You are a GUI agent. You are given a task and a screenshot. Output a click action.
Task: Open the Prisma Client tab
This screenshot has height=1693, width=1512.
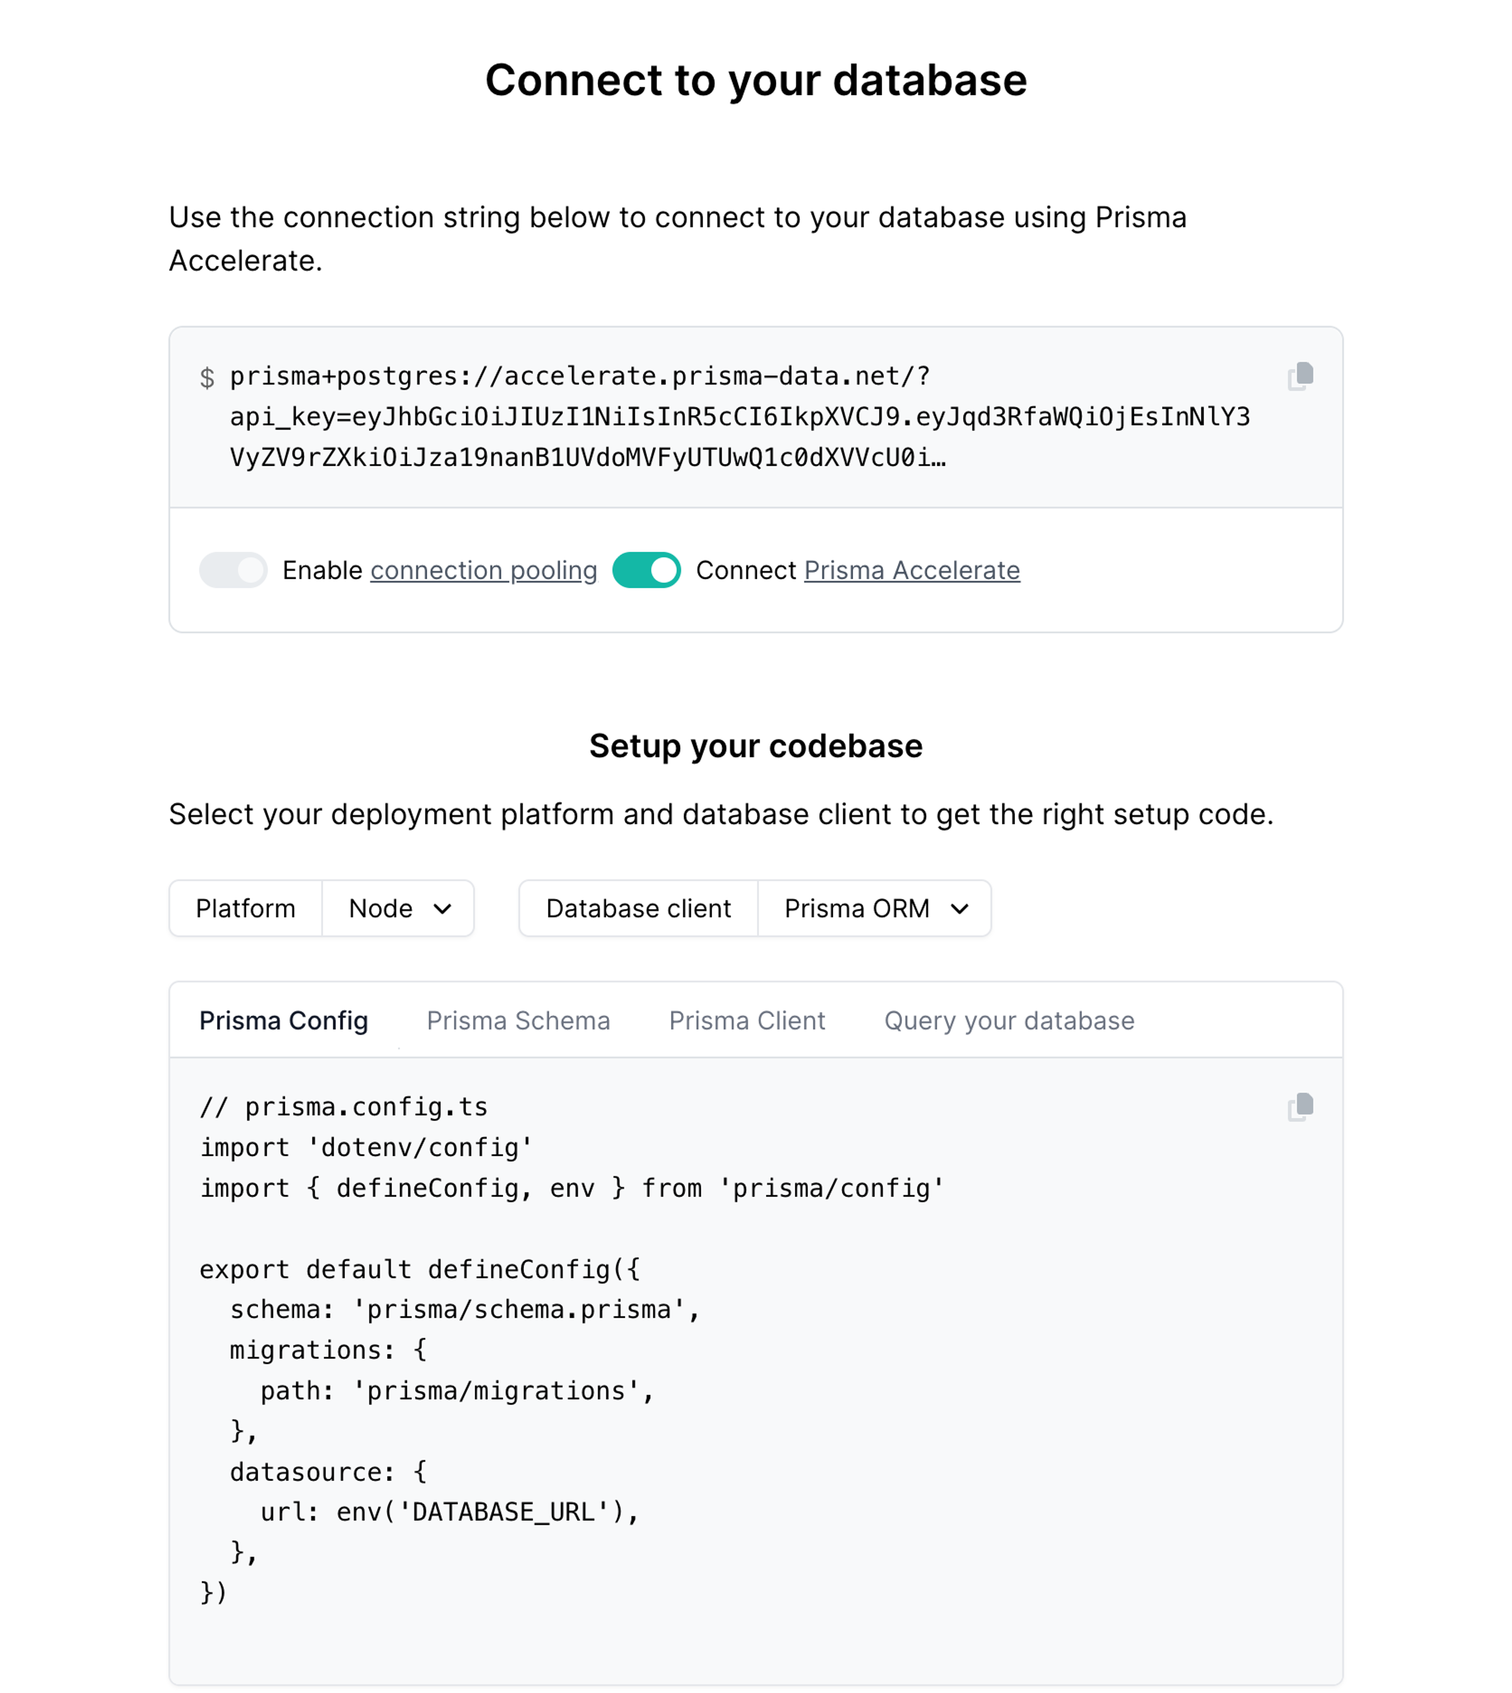coord(747,1020)
